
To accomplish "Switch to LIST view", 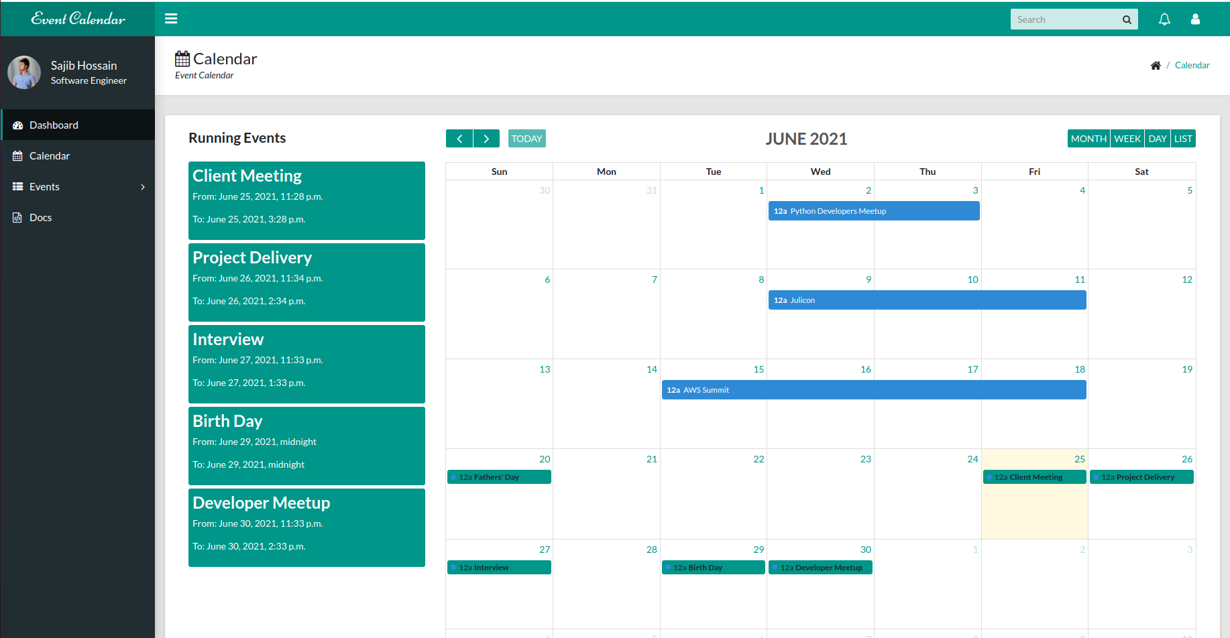I will pos(1183,138).
